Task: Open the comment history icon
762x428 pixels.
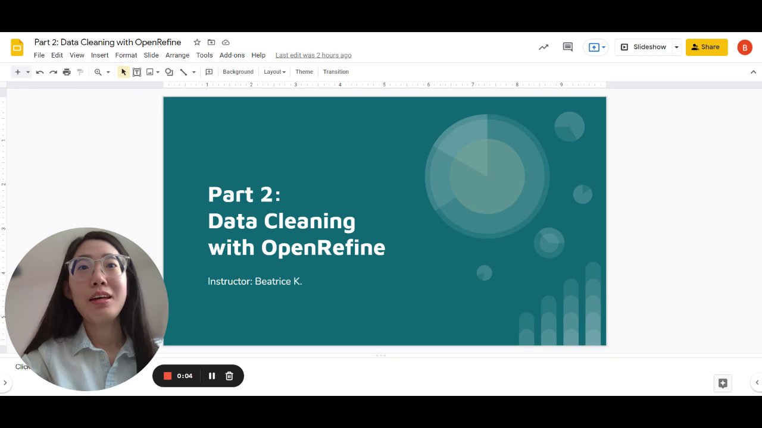Action: [x=568, y=47]
